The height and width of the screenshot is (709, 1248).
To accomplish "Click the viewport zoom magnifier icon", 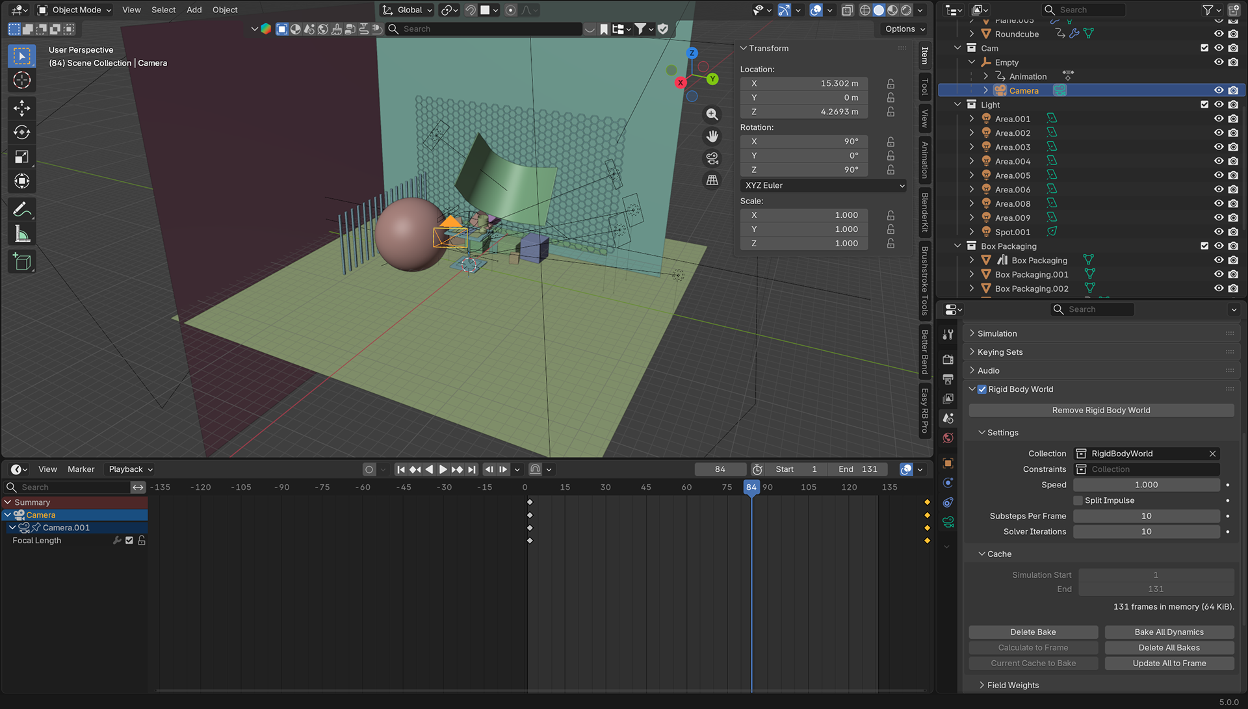I will click(712, 114).
